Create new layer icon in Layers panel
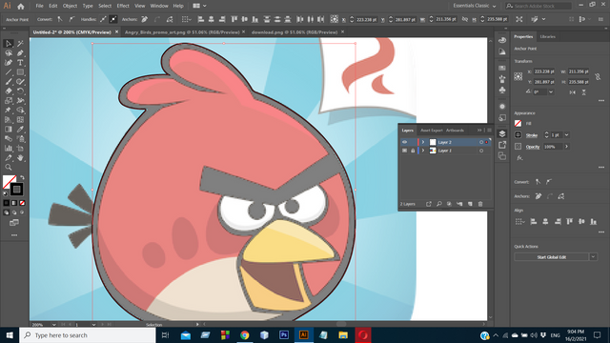The image size is (610, 343). (x=470, y=204)
